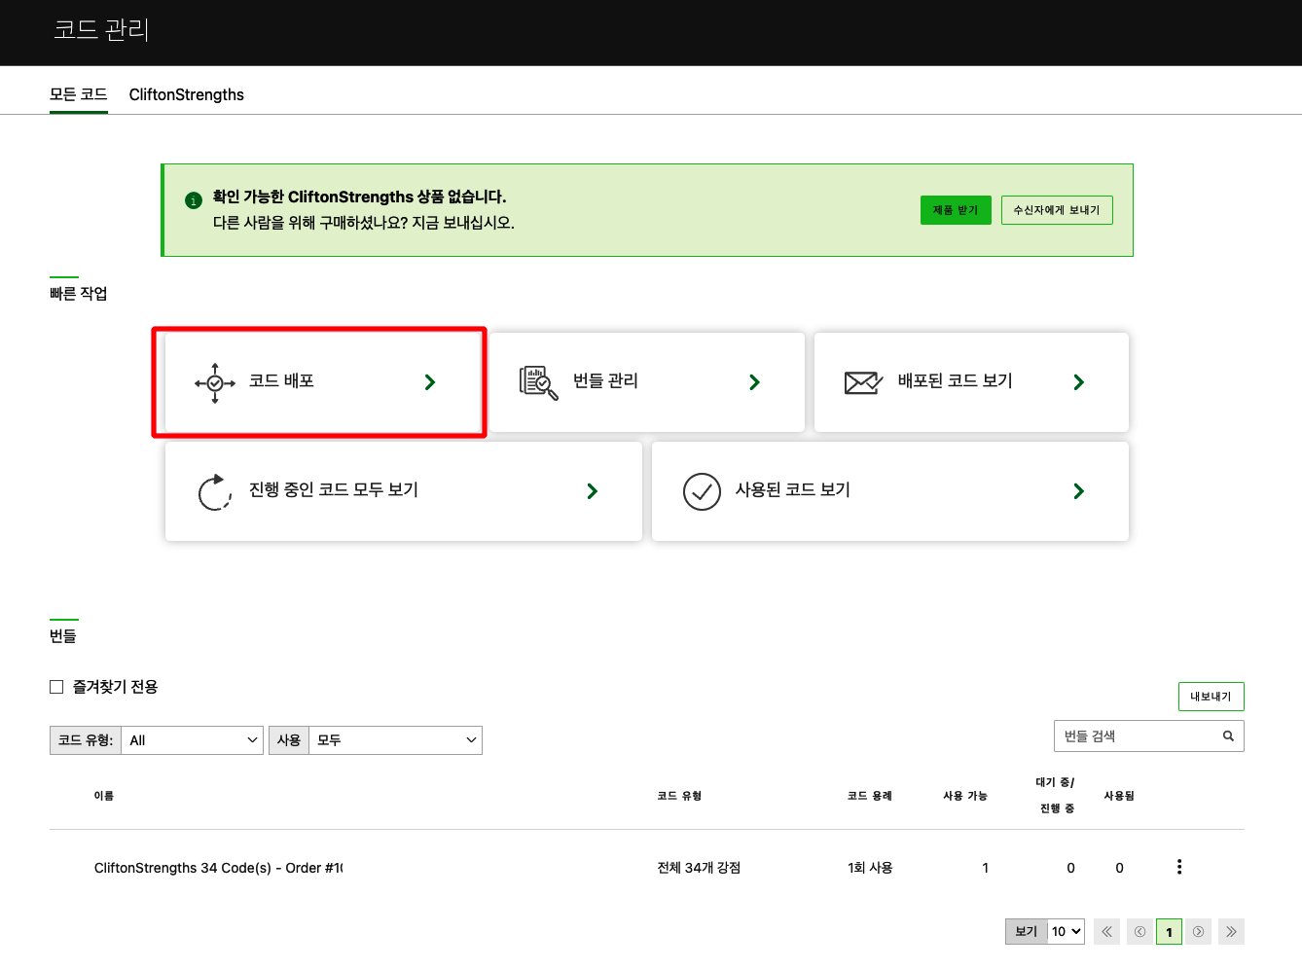
Task: Click the 코드 배포 crosshair icon
Action: point(215,383)
